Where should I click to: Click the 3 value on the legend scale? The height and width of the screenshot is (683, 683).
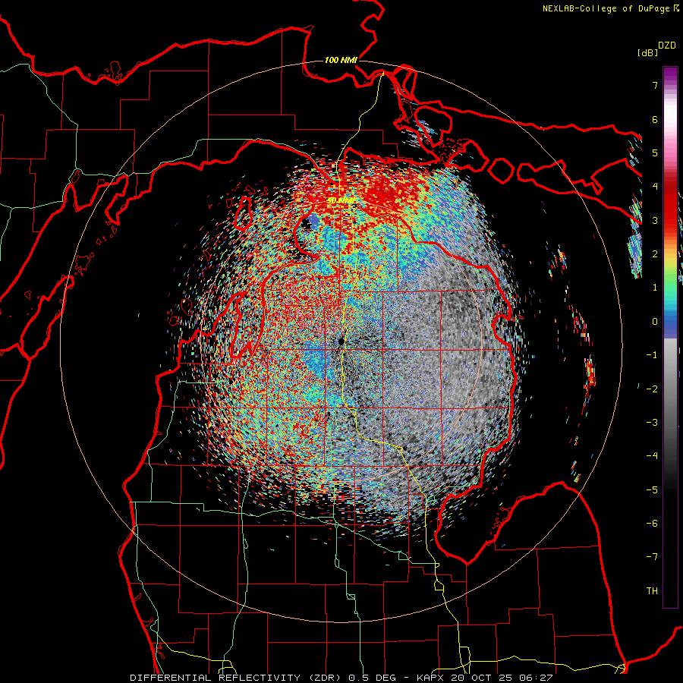pyautogui.click(x=655, y=220)
